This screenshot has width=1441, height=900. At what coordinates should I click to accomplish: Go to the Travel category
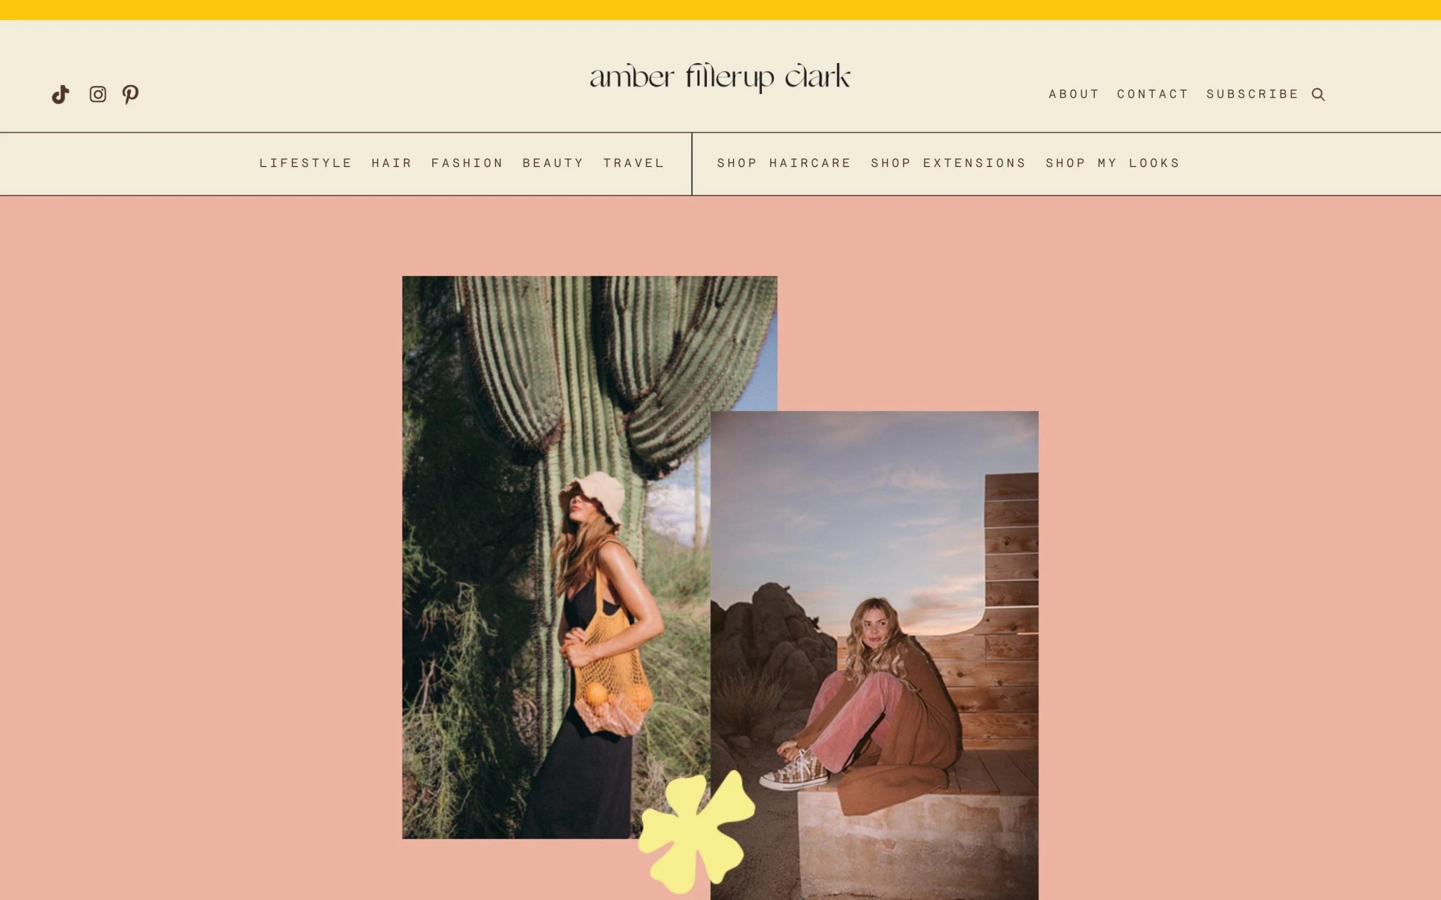pos(634,163)
